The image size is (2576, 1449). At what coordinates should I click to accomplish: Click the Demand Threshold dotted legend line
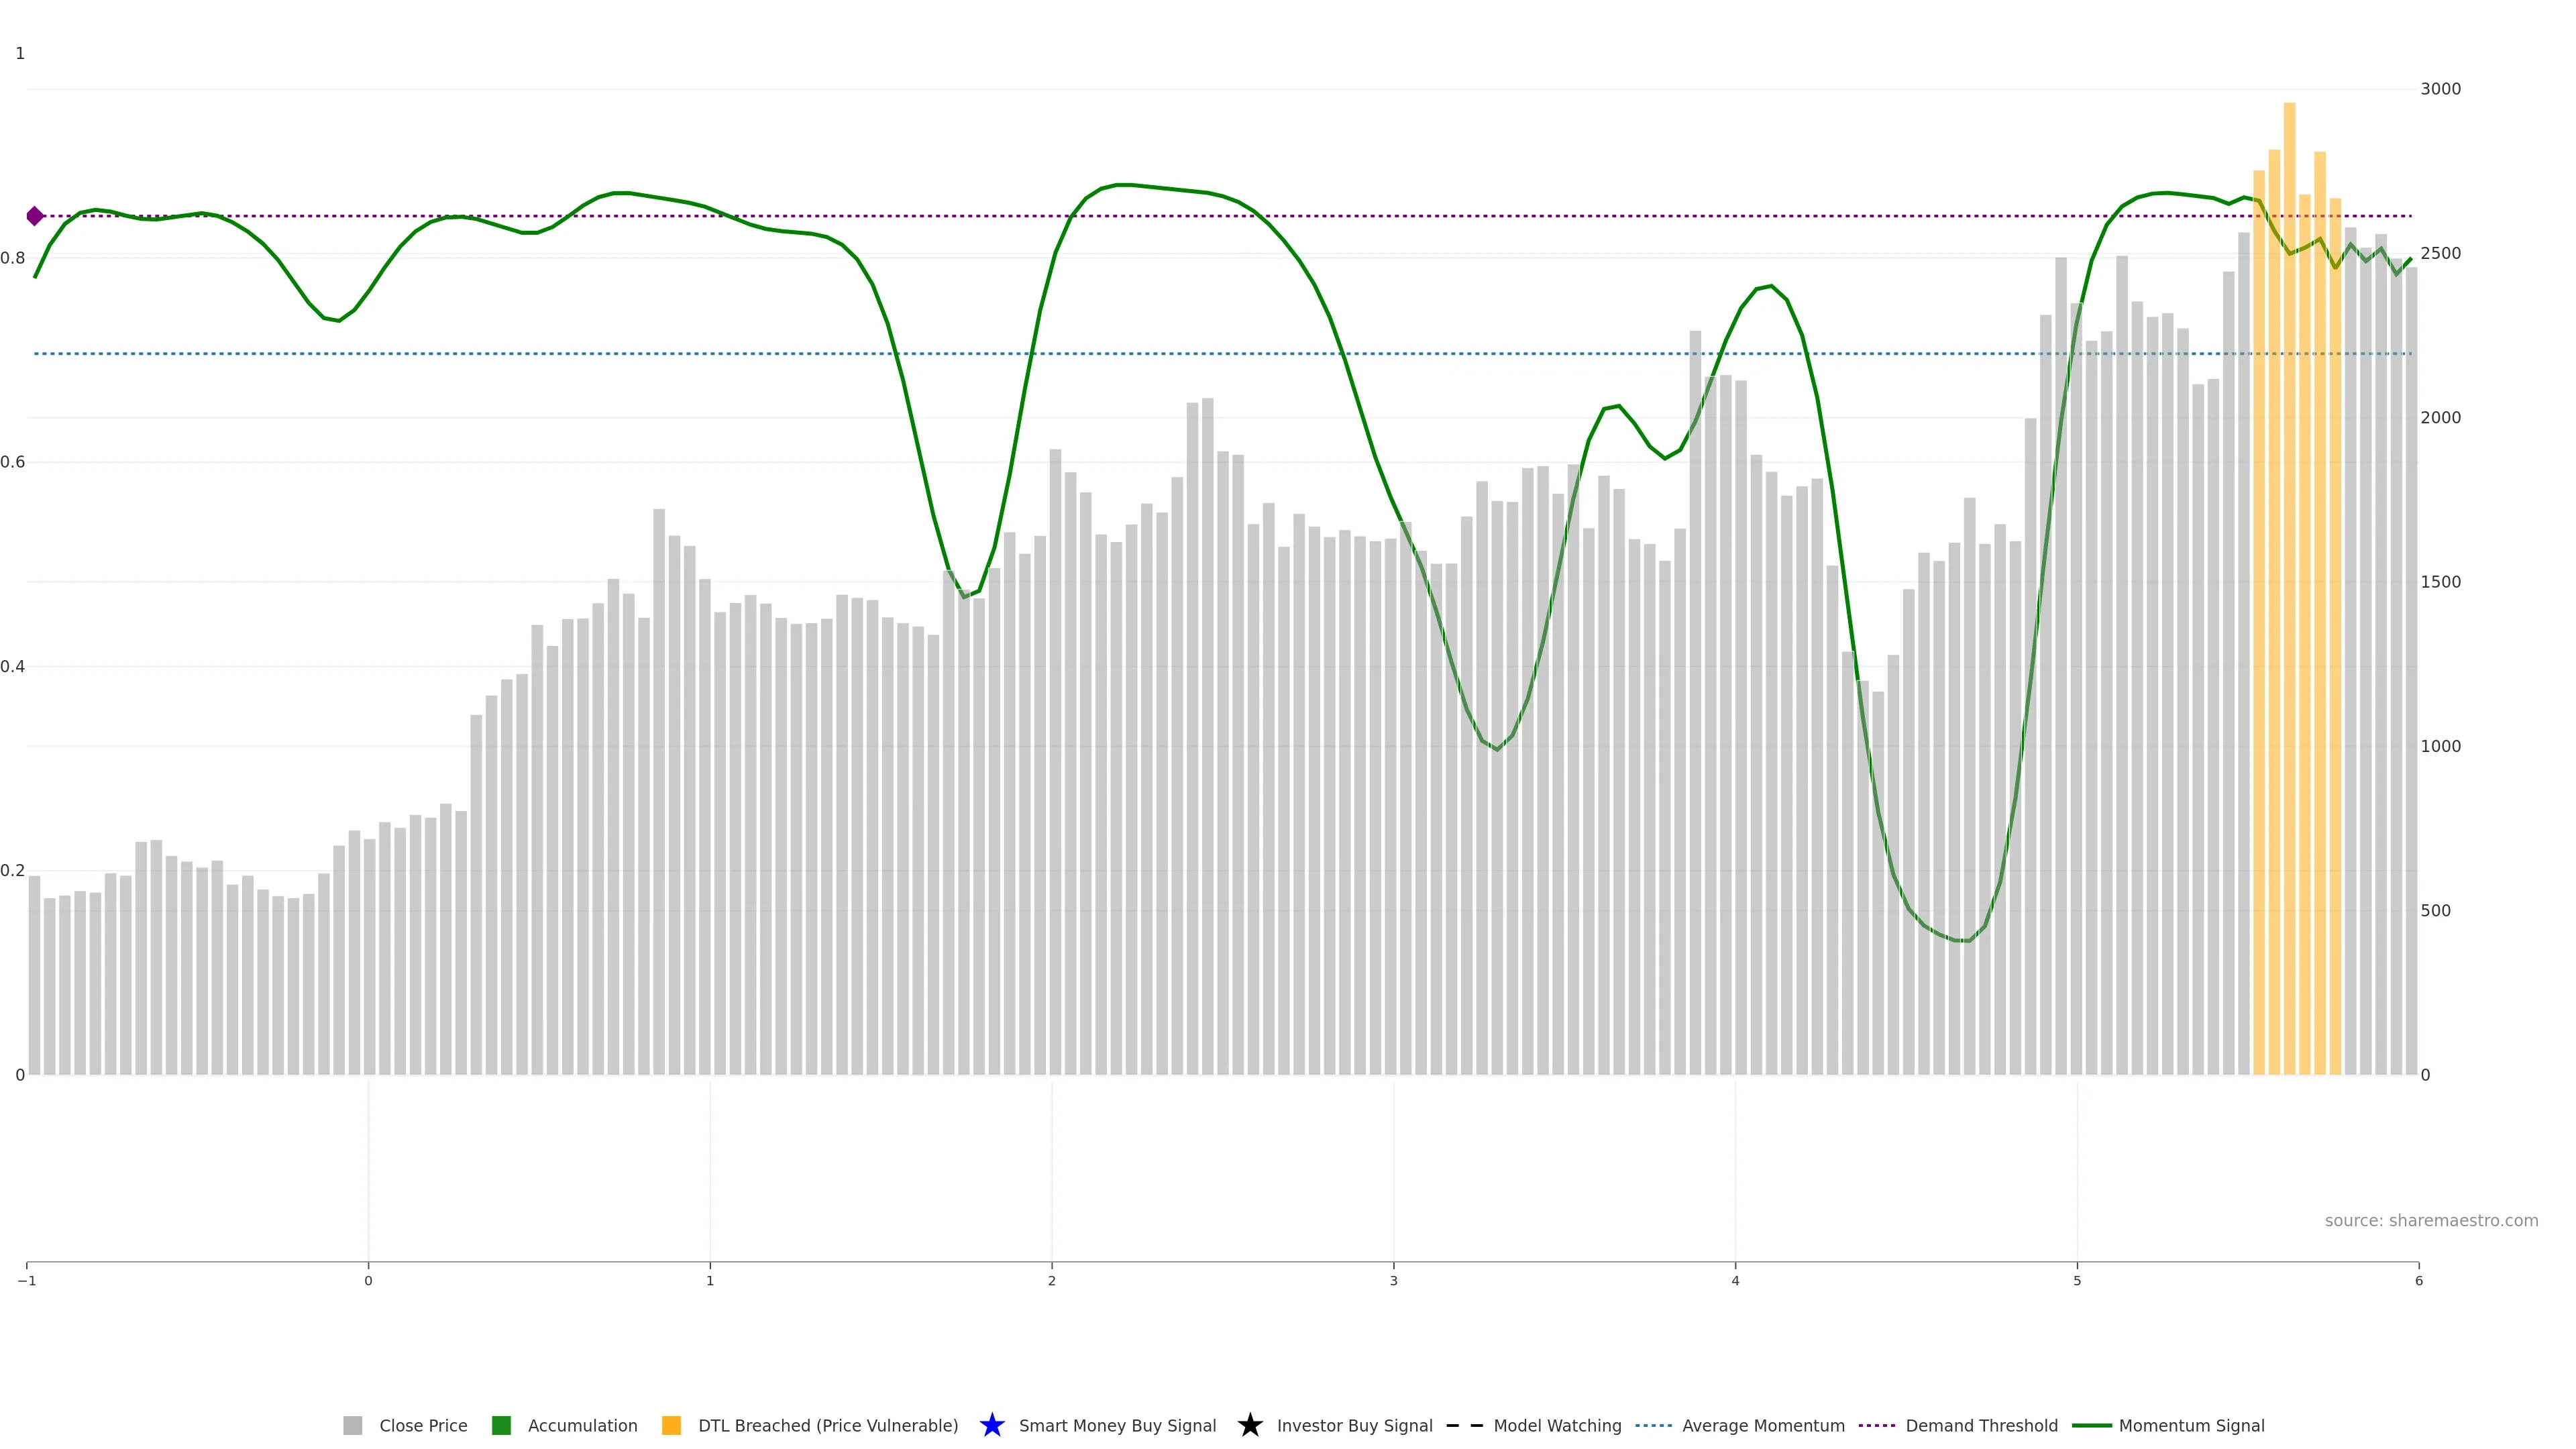point(1877,1425)
